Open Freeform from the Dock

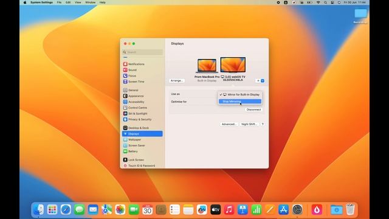[202, 210]
